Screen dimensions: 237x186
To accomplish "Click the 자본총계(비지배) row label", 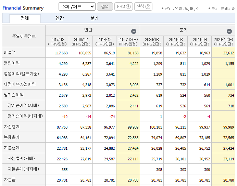I will (23, 169).
